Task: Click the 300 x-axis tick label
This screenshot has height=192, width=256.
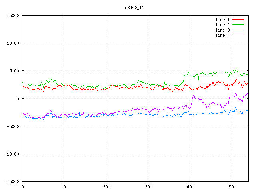Action: 148,187
